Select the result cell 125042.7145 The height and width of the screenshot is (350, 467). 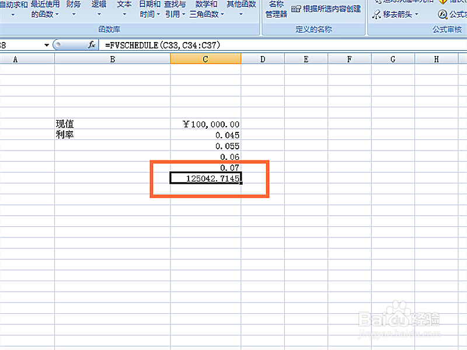[x=205, y=178]
